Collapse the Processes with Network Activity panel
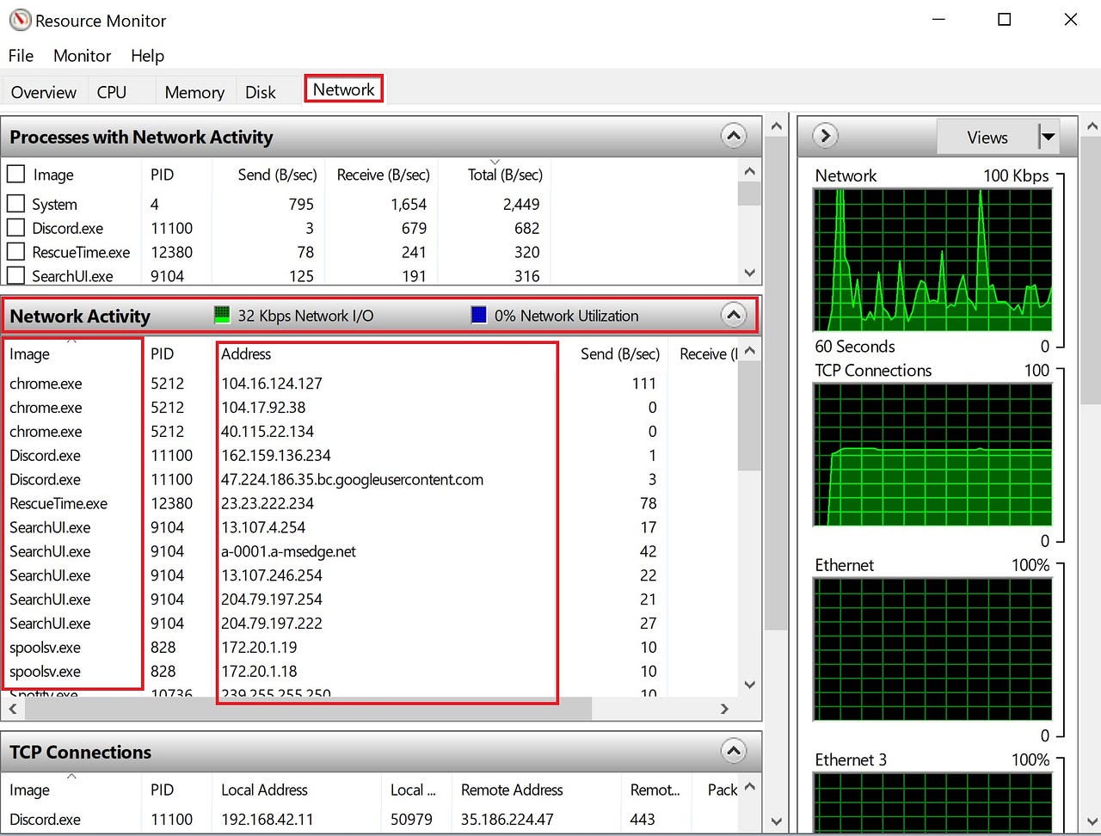1101x836 pixels. pos(733,136)
